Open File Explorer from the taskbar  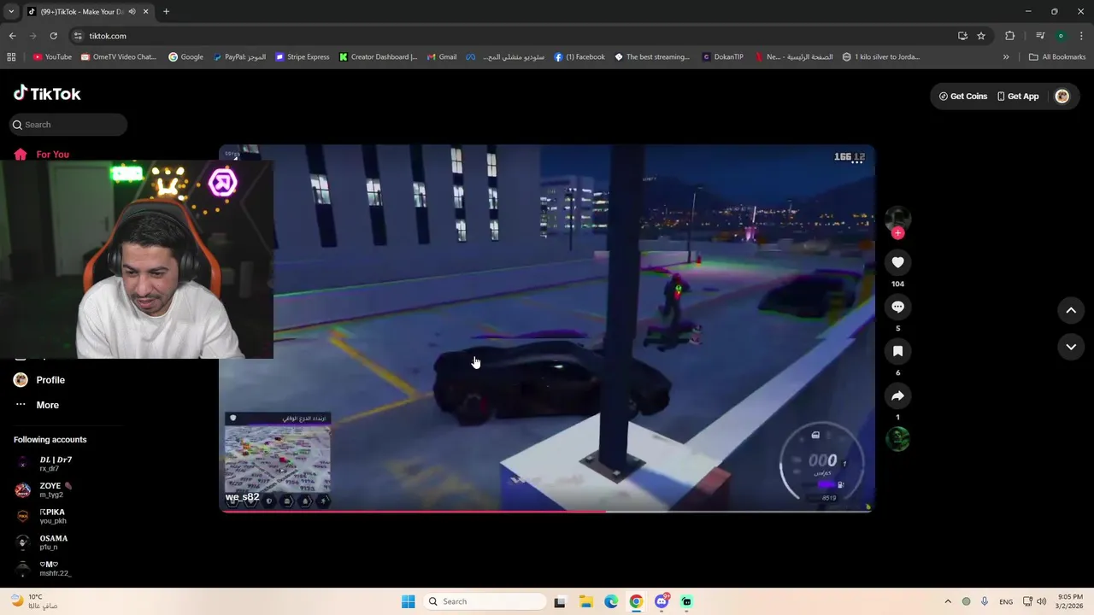(x=586, y=601)
